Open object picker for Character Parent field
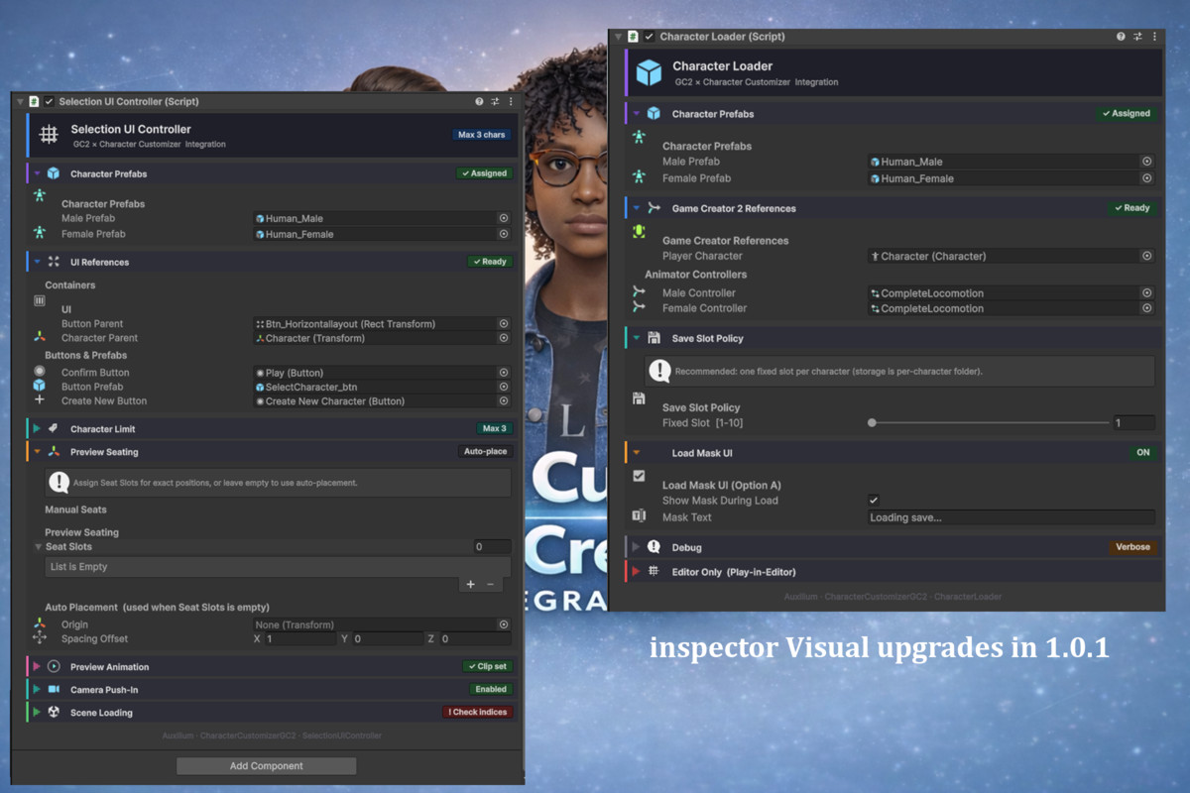The height and width of the screenshot is (793, 1190). (504, 338)
